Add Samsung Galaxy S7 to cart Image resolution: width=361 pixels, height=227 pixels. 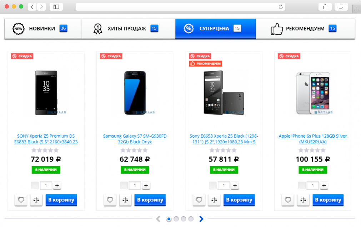[x=150, y=200]
